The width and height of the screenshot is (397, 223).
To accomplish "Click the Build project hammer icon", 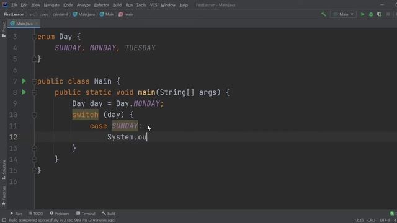I will pos(324,14).
